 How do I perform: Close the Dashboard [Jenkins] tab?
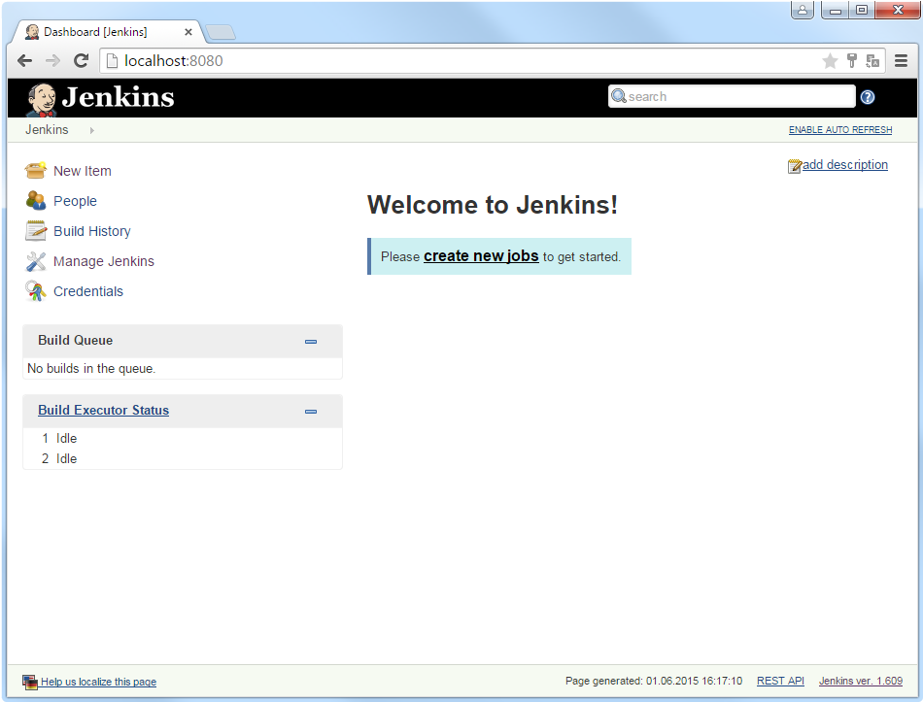point(188,32)
